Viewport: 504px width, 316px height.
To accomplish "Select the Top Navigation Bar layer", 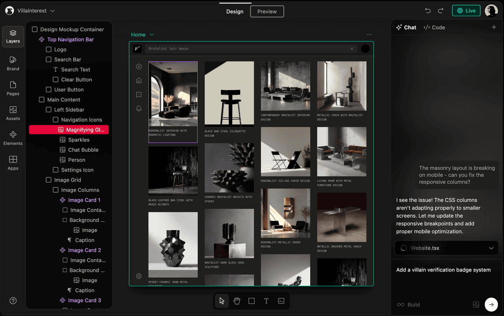I will [x=70, y=39].
